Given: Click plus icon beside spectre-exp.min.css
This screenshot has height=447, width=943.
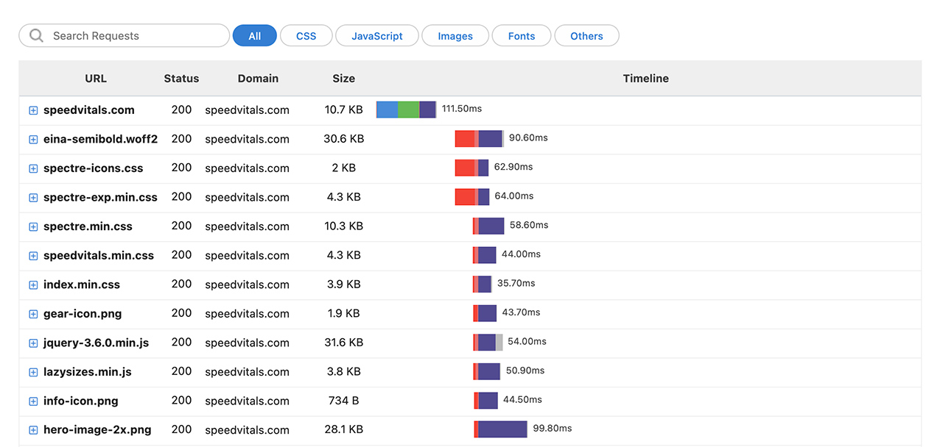Looking at the screenshot, I should coord(33,198).
